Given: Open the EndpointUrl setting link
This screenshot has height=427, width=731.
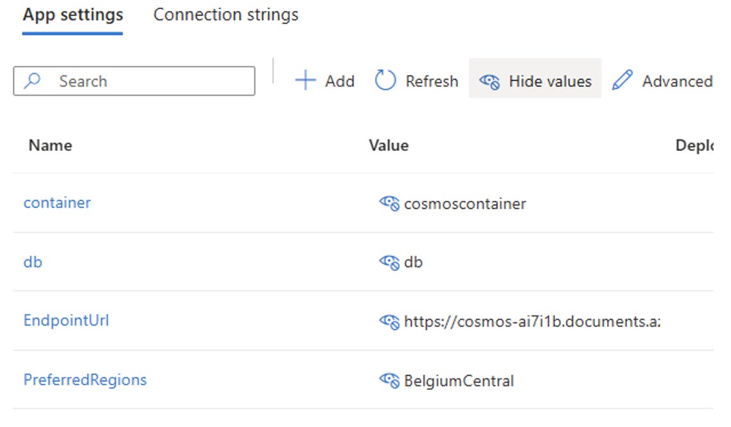Looking at the screenshot, I should coord(66,320).
